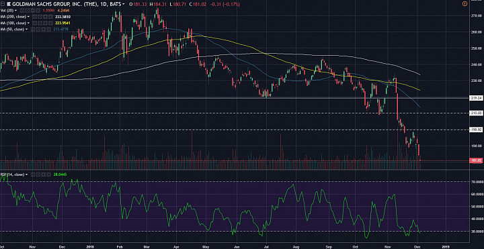Hide the MA (100, close) line via eye icon
This screenshot has width=484, height=249.
[x=34, y=23]
